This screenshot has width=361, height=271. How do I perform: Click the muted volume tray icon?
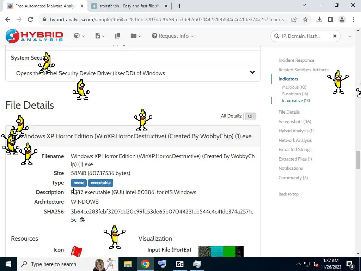[x=316, y=264]
